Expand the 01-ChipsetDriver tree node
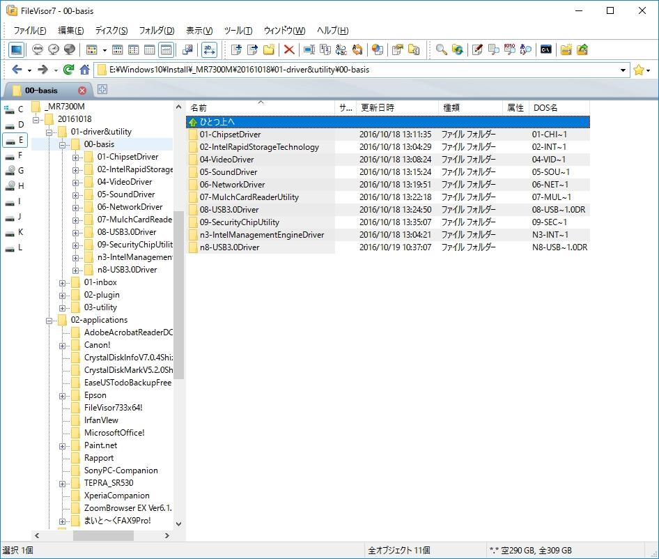 [76, 158]
